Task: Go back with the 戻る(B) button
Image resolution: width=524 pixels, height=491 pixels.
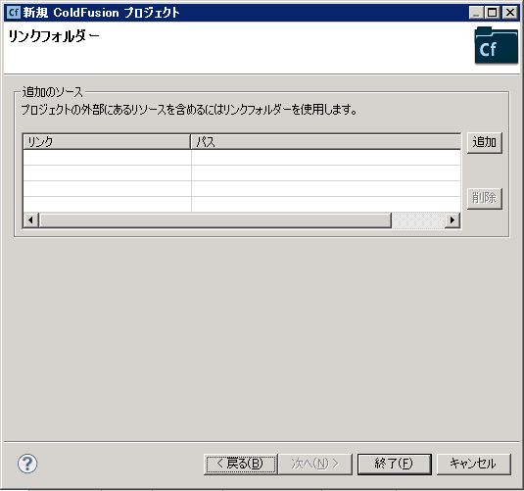Action: pyautogui.click(x=240, y=464)
